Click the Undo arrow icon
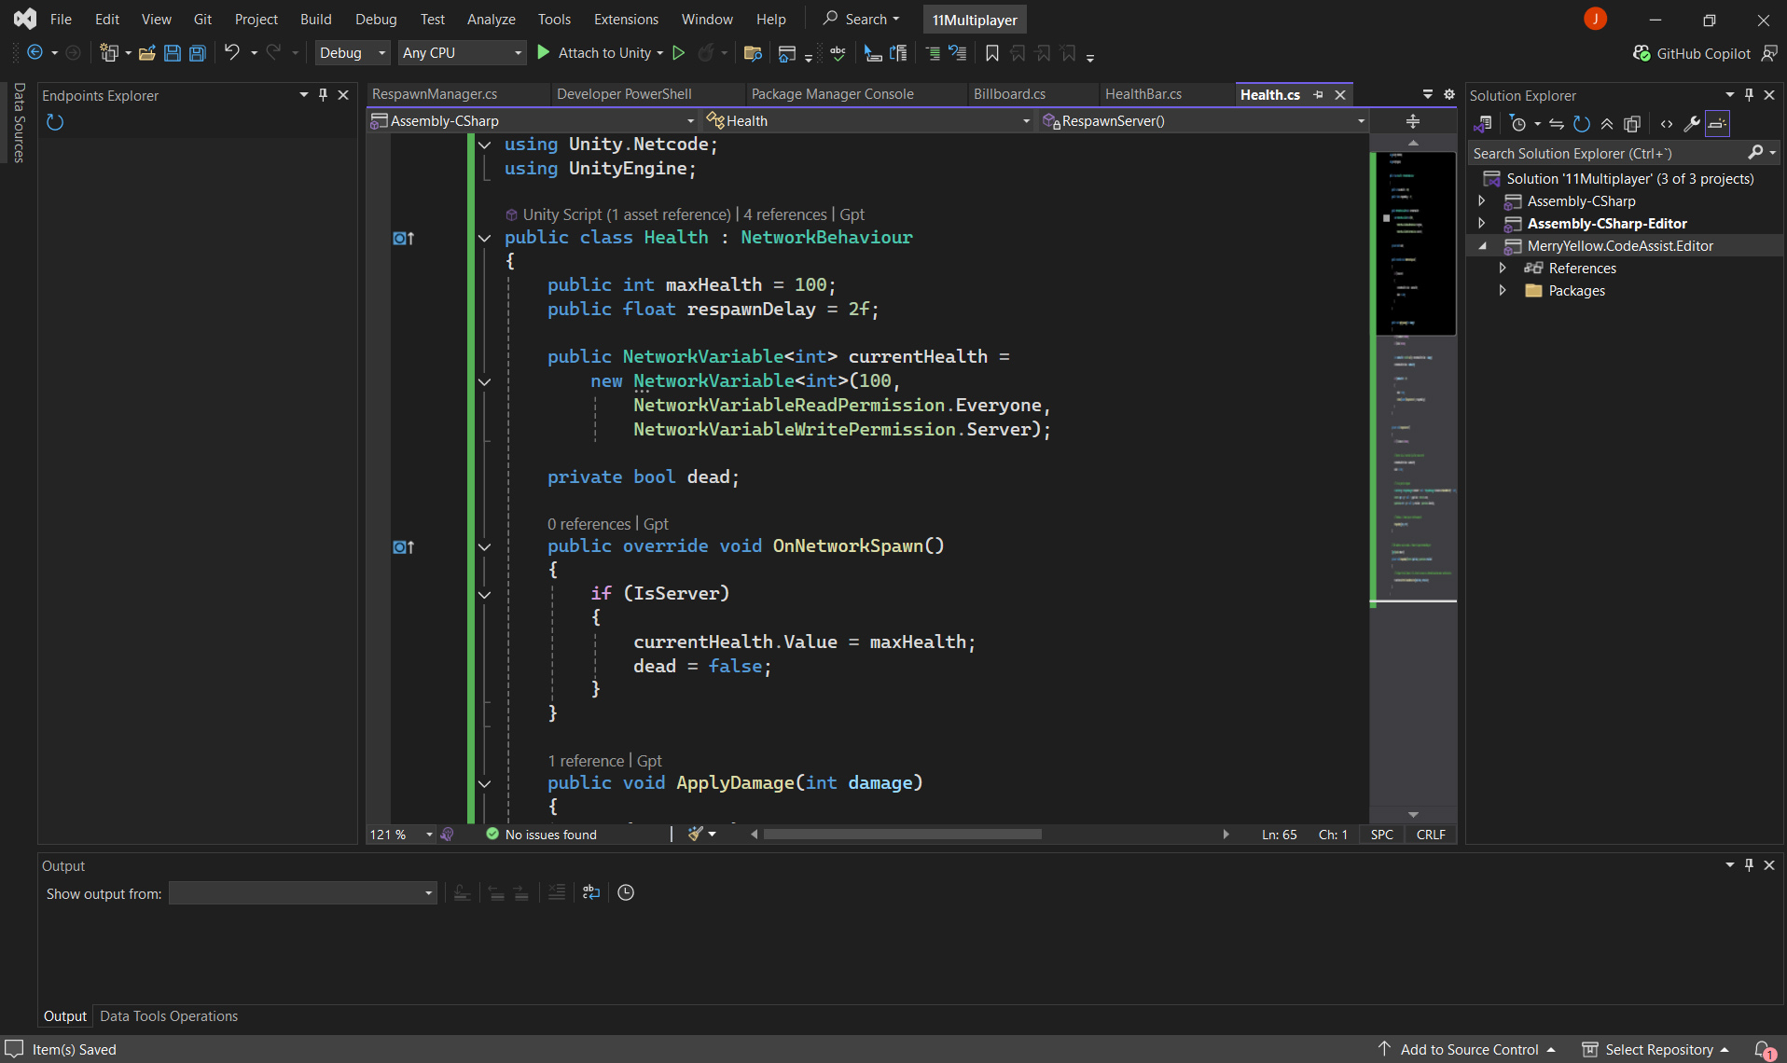The image size is (1787, 1063). (x=231, y=53)
